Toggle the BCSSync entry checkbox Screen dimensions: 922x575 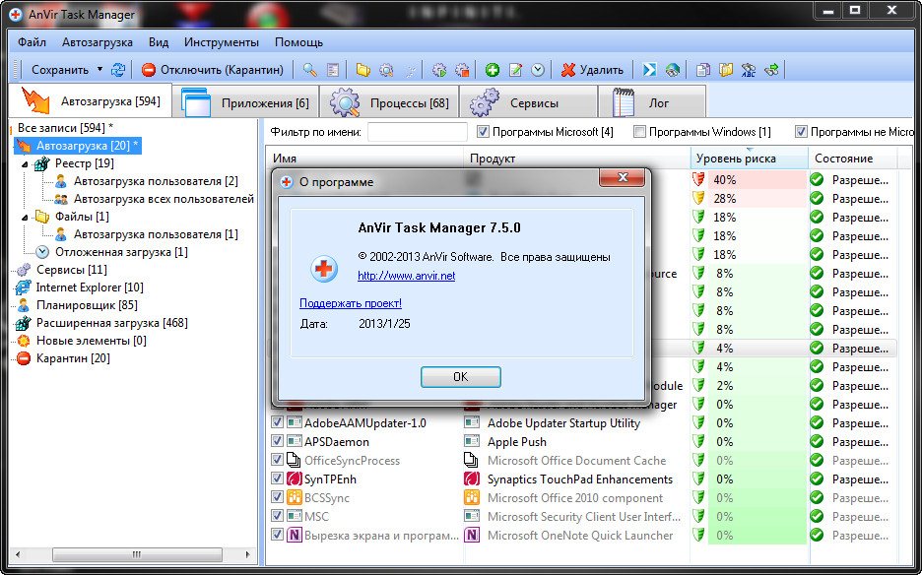point(277,498)
